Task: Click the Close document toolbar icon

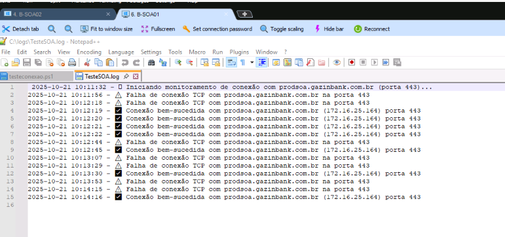Action: [x=50, y=62]
